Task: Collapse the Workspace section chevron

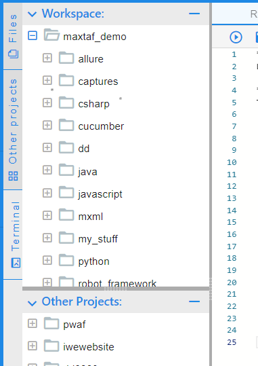Action: click(32, 14)
